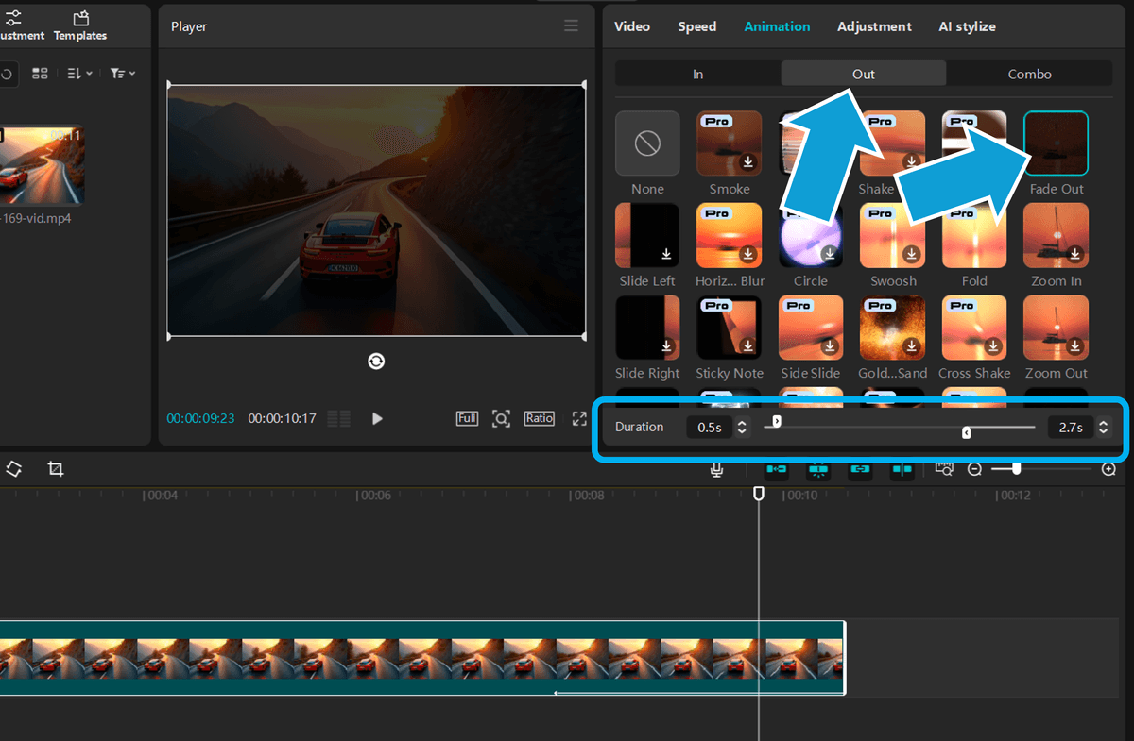
Task: Enter fullscreen preview with the expand icon
Action: 578,418
